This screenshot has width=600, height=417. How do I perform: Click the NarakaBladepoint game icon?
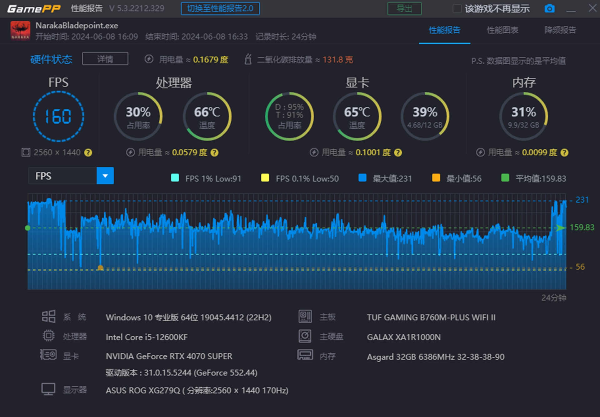click(20, 31)
